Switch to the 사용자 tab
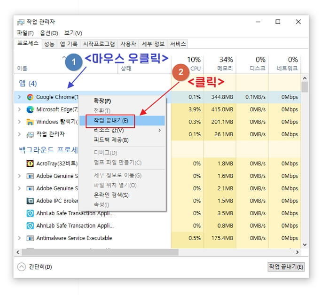Screen dimensions: 329x295 (x=128, y=44)
